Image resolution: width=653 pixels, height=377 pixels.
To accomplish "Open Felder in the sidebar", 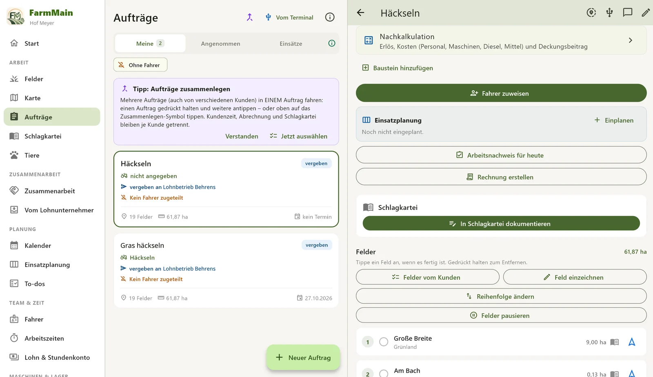I will tap(52, 79).
